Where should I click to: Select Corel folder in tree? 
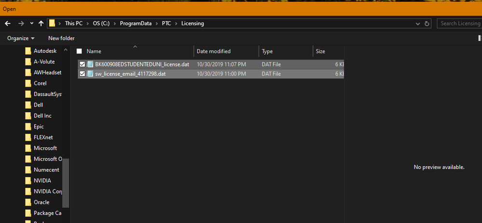point(40,83)
